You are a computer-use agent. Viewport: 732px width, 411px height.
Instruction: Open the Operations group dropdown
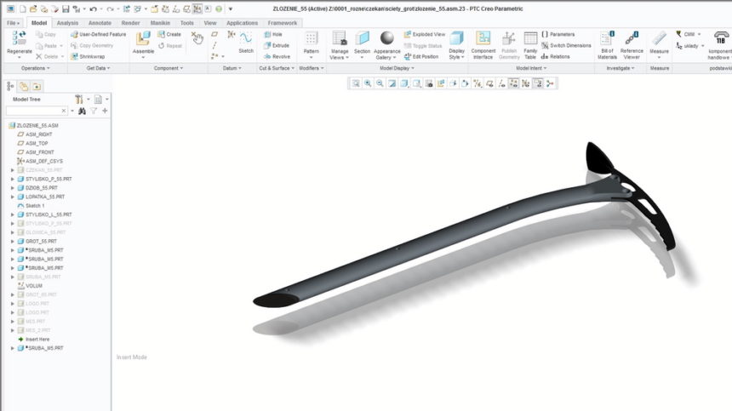[x=36, y=68]
